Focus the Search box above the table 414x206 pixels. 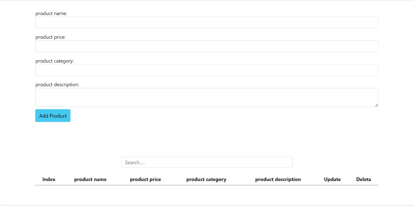pos(207,162)
